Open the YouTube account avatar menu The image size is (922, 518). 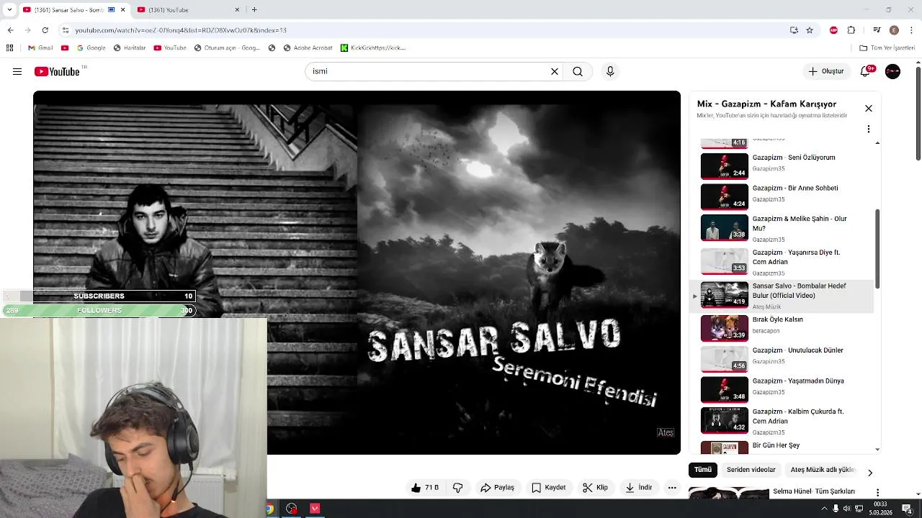892,71
